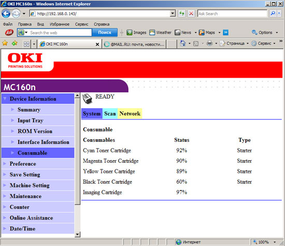The height and width of the screenshot is (246, 285).
Task: Open the News dropdown arrow in Ask toolbar
Action: click(195, 33)
